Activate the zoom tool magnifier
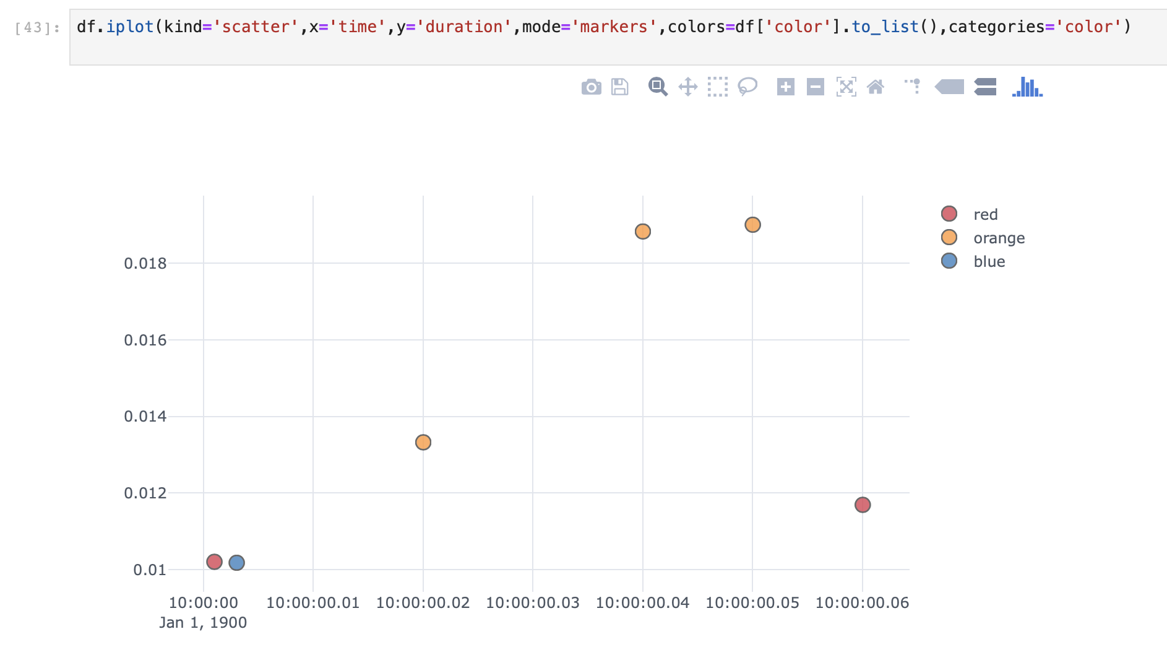The image size is (1167, 655). (x=658, y=87)
